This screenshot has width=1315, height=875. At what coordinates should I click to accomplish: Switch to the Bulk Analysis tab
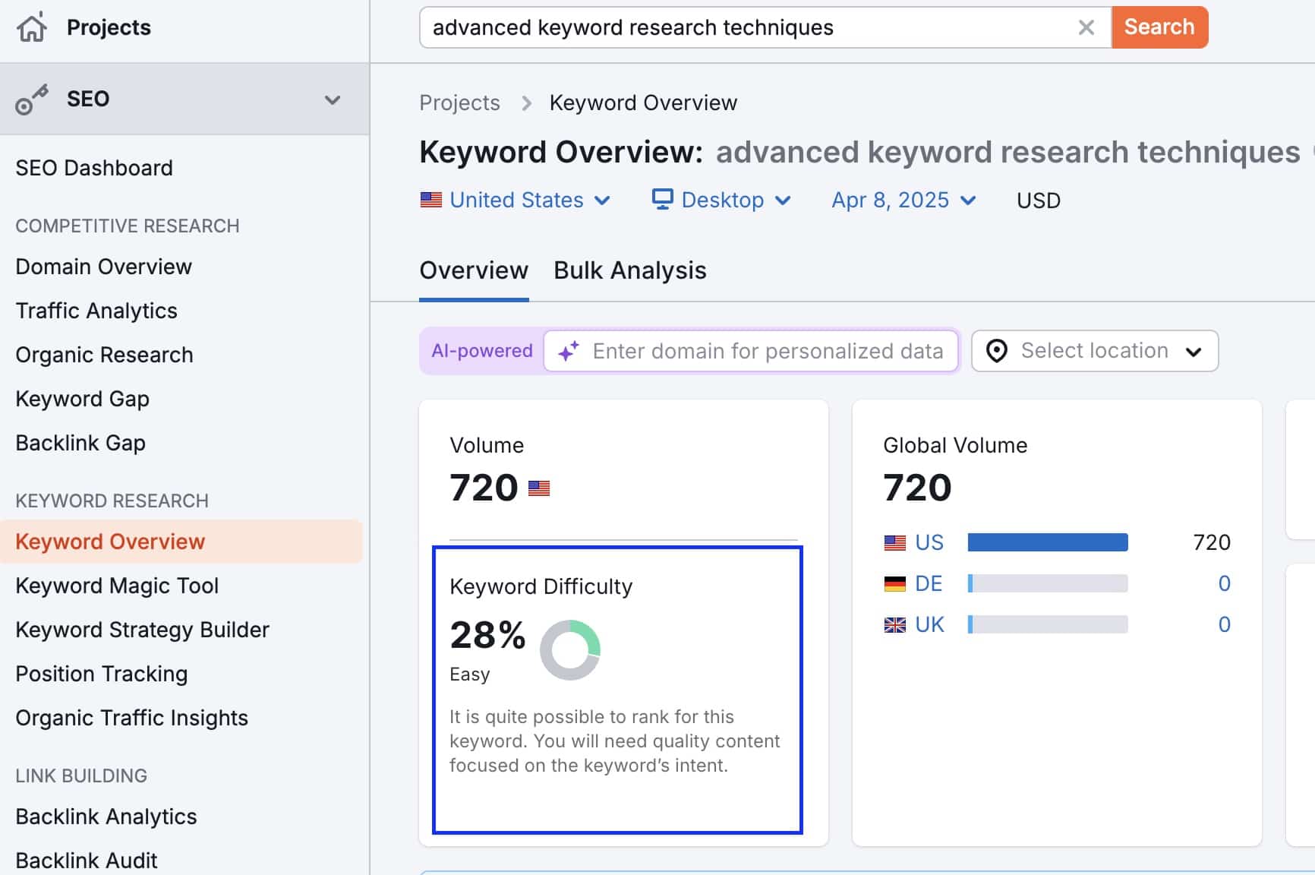tap(630, 270)
